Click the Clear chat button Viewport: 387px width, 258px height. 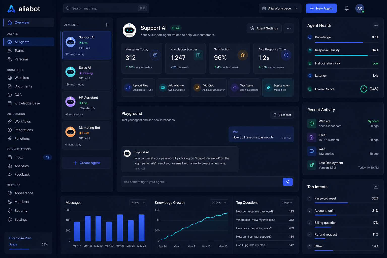282,115
